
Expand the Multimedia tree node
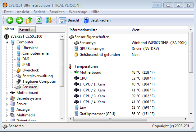(7, 115)
